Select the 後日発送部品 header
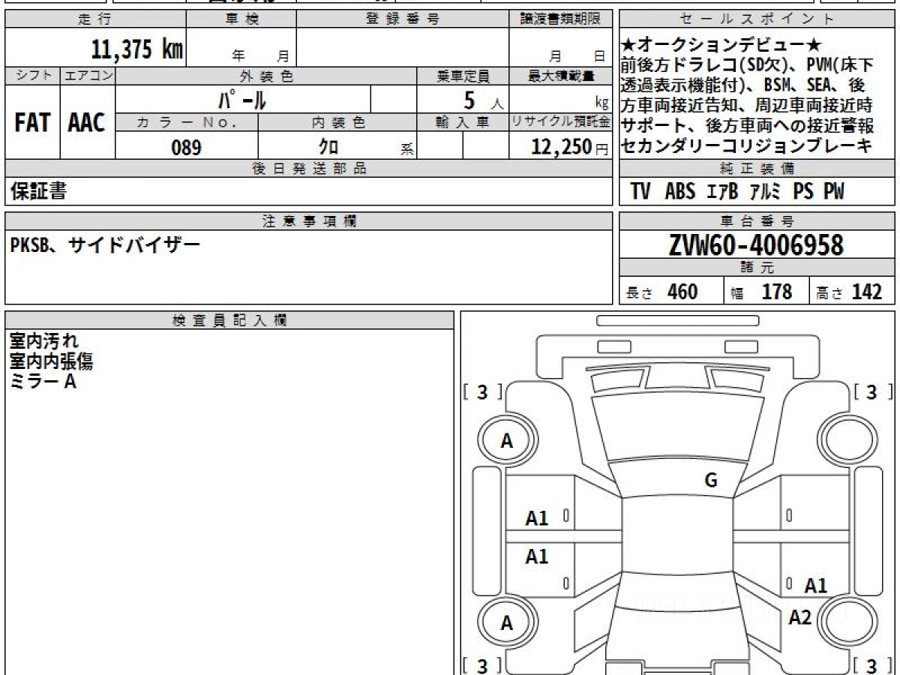This screenshot has height=675, width=900. [309, 169]
